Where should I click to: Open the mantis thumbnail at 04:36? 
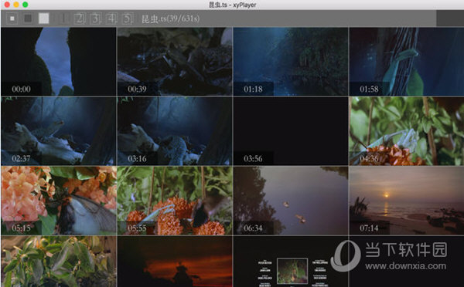(x=407, y=131)
